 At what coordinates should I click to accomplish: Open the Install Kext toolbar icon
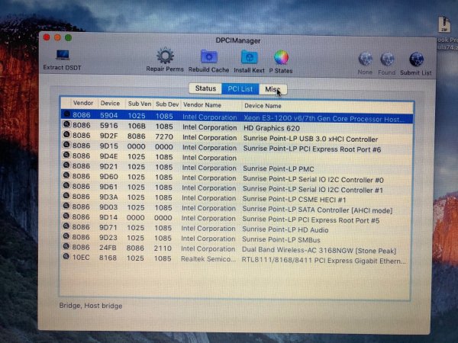(249, 57)
